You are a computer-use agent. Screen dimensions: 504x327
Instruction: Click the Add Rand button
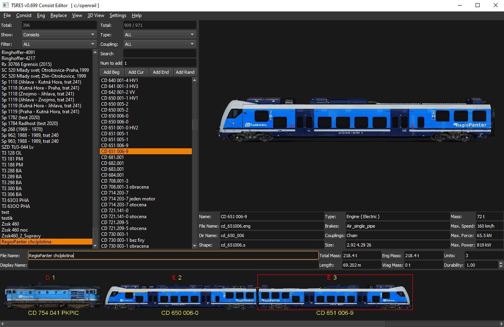(185, 72)
